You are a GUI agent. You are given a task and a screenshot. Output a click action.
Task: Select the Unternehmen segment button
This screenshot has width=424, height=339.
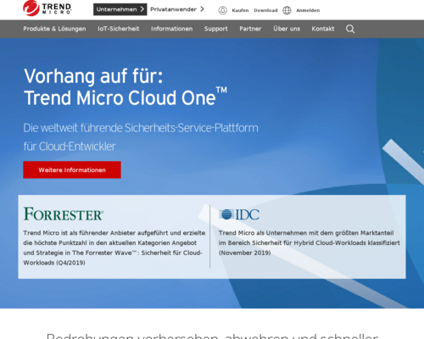pos(120,9)
